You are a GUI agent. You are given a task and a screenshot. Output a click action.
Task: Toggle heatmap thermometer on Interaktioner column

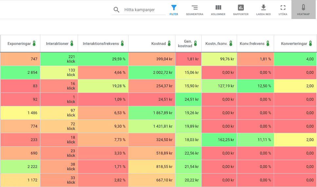click(72, 44)
